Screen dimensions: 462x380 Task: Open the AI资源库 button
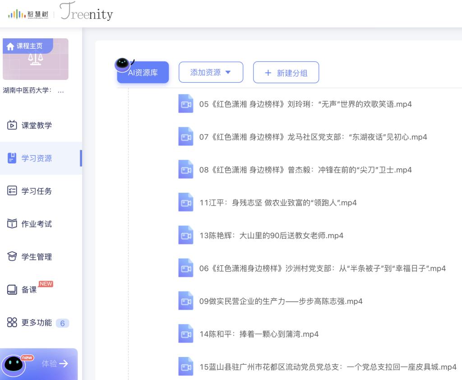coord(143,73)
